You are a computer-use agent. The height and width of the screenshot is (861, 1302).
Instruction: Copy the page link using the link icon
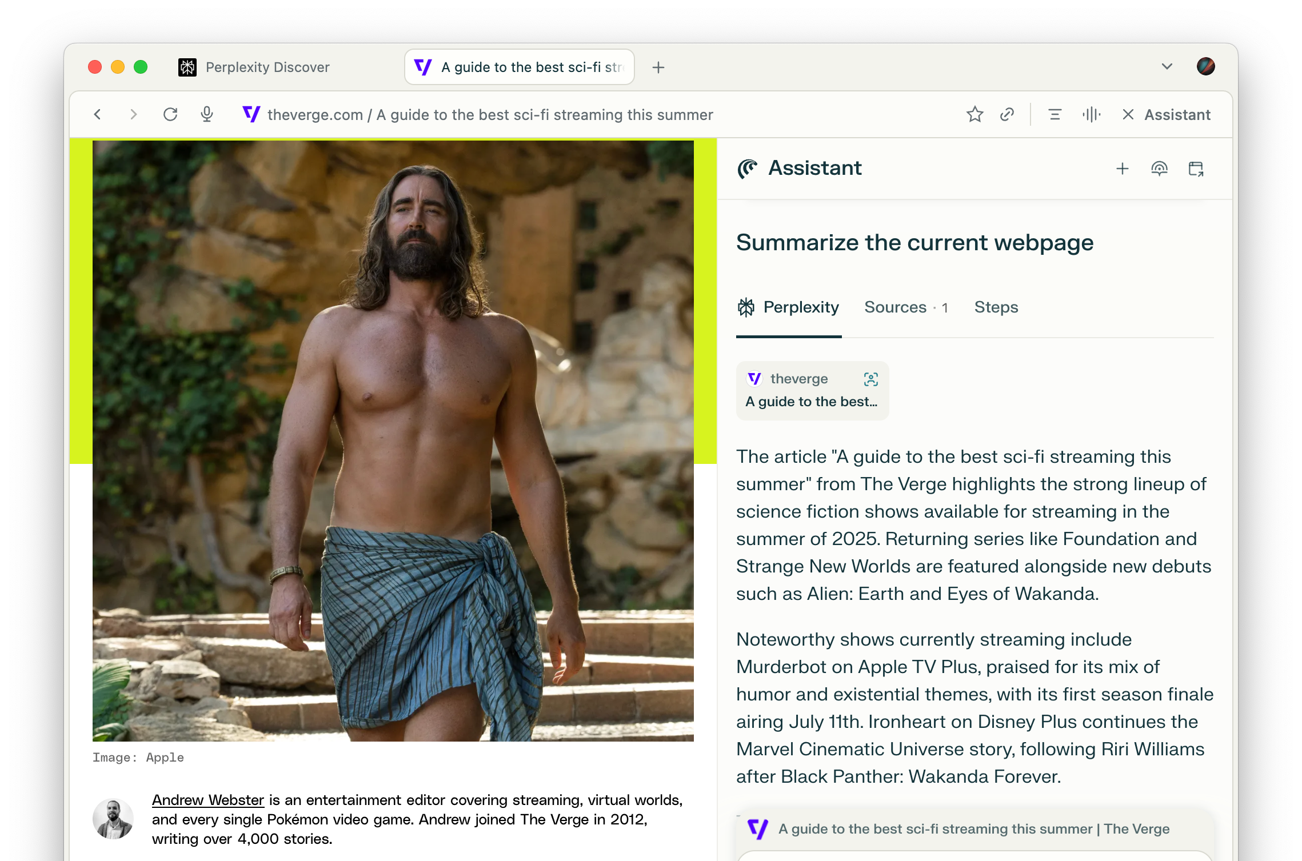pyautogui.click(x=1007, y=114)
